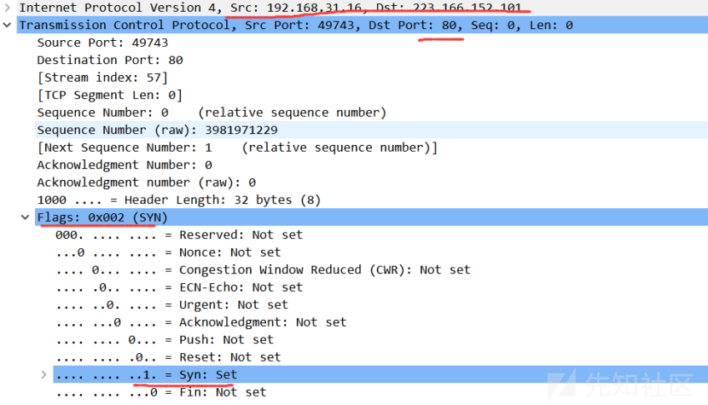Click the Urgent: Not set flag row

click(171, 305)
